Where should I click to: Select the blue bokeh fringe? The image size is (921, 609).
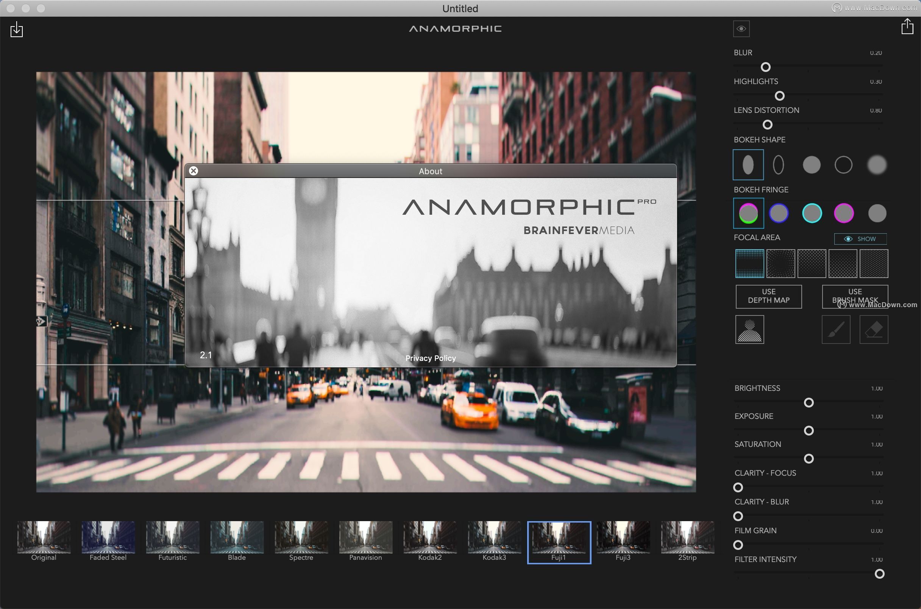(x=779, y=213)
